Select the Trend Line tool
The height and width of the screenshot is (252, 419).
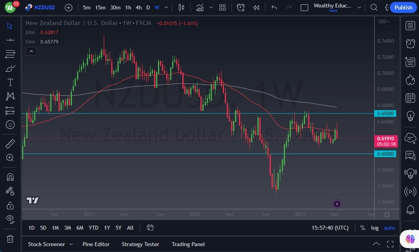point(10,40)
